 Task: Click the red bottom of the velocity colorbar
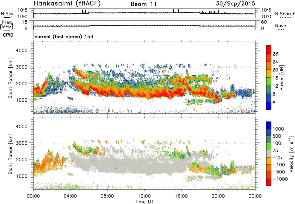(x=269, y=182)
